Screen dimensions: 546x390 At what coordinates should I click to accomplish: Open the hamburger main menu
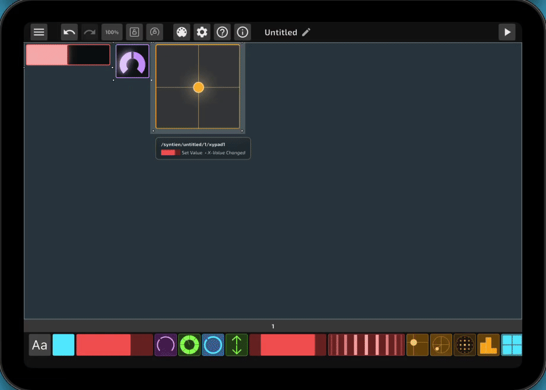coord(39,33)
